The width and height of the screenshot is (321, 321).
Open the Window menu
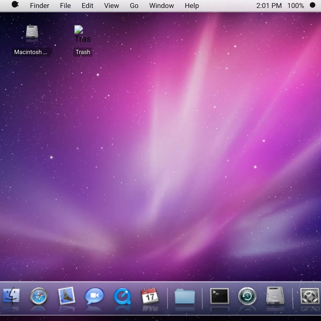tap(162, 6)
